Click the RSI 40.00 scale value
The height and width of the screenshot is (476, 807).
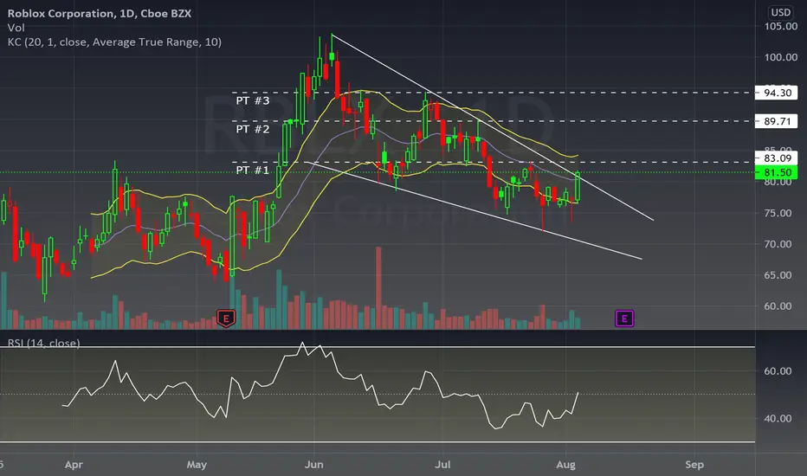(778, 418)
